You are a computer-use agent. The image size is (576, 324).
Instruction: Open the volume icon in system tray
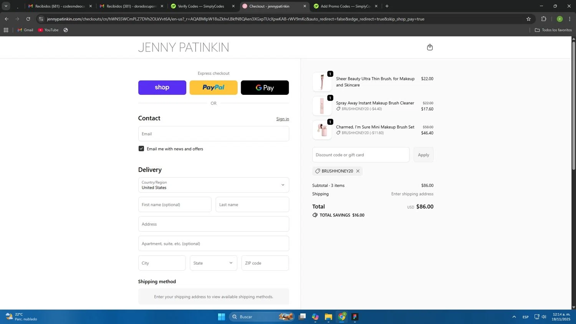coord(544,317)
